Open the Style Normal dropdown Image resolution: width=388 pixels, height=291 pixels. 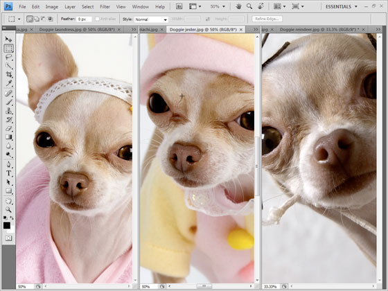pos(151,19)
